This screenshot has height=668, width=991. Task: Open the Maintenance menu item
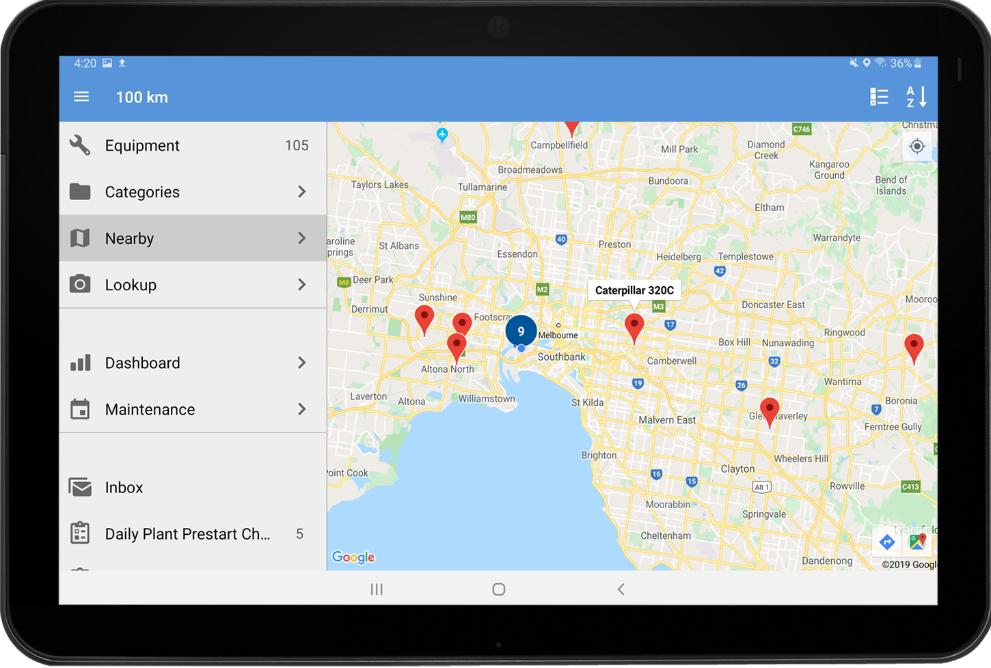click(193, 409)
